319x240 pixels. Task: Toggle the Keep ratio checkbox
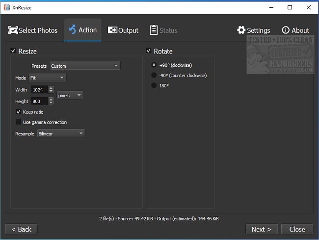click(x=19, y=112)
